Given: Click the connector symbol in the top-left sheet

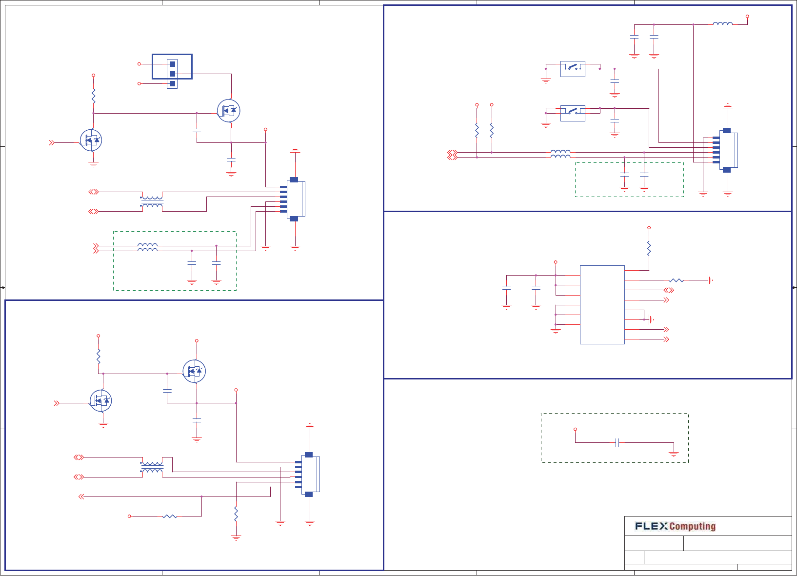Looking at the screenshot, I should tap(294, 199).
